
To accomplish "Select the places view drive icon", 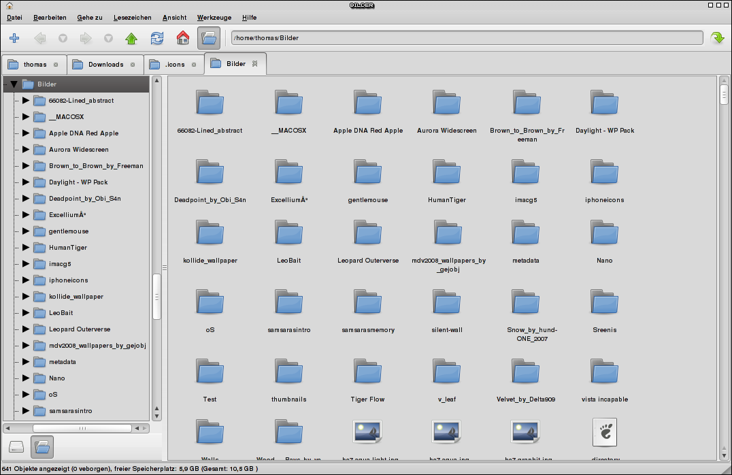I will point(16,447).
